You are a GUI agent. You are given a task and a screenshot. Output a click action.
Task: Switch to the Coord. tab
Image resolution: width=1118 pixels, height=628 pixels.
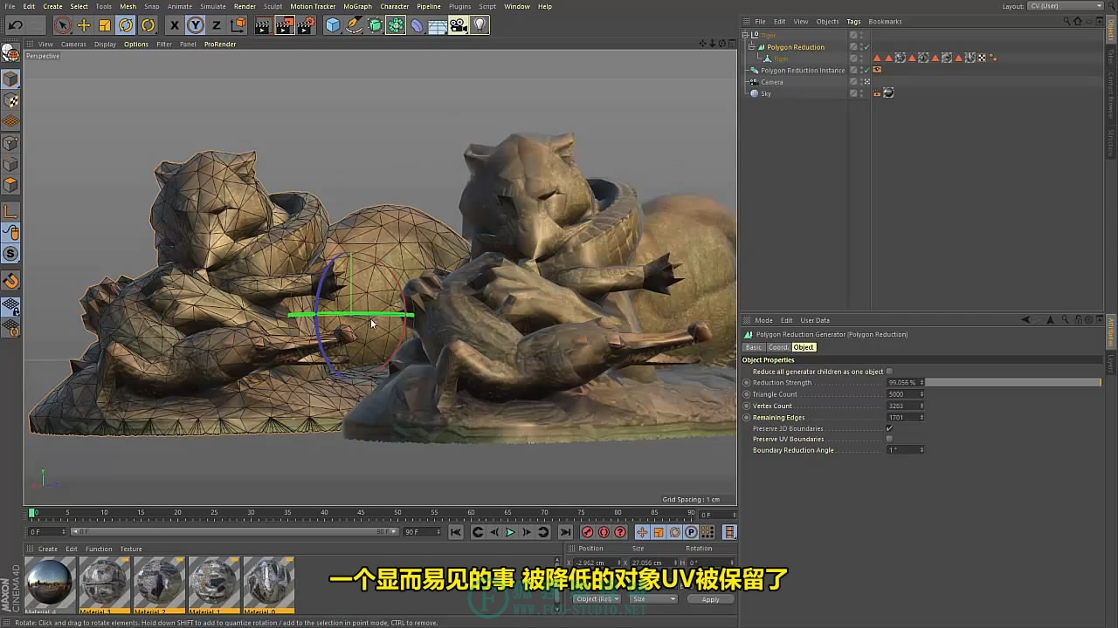click(x=778, y=347)
